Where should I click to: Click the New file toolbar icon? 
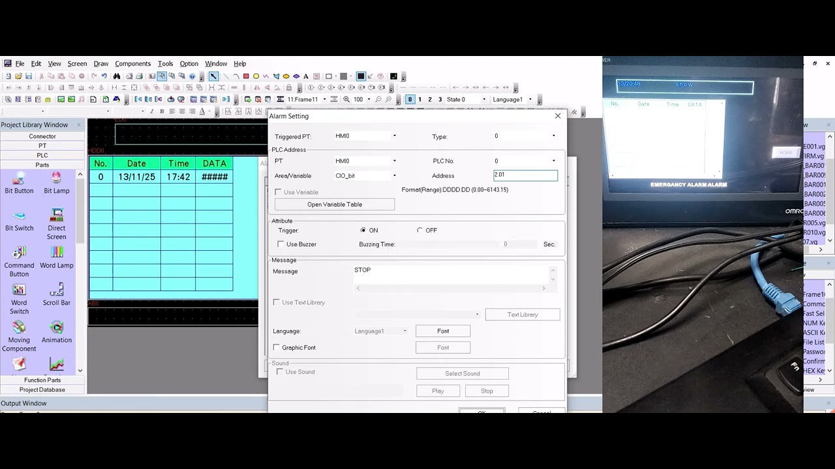pos(8,76)
